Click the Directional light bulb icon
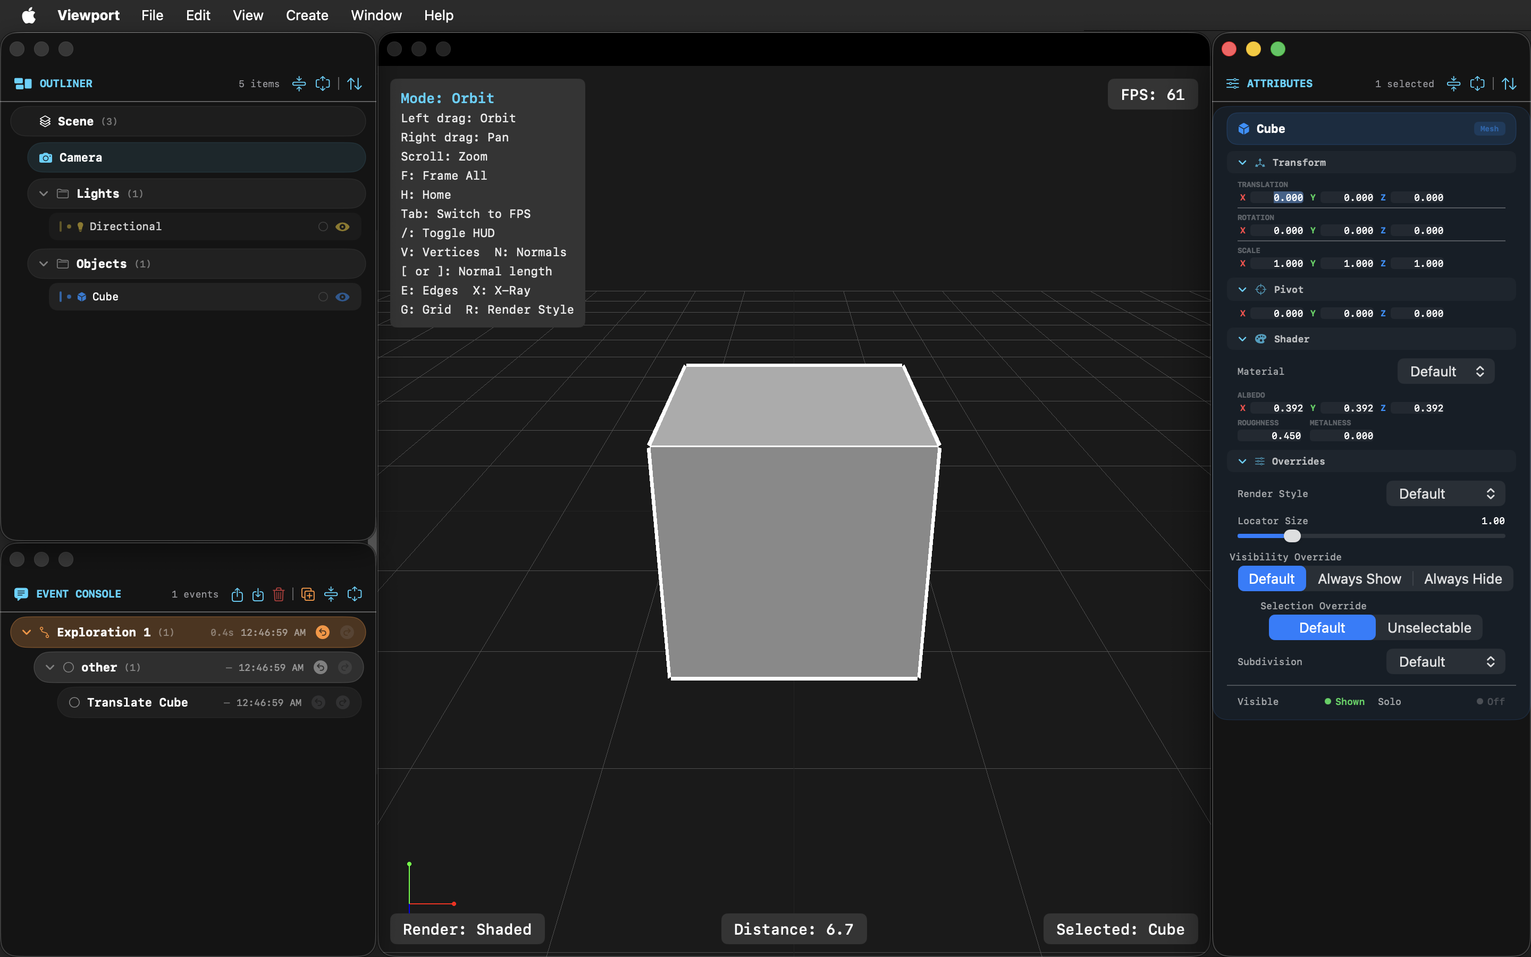This screenshot has width=1531, height=957. click(80, 226)
